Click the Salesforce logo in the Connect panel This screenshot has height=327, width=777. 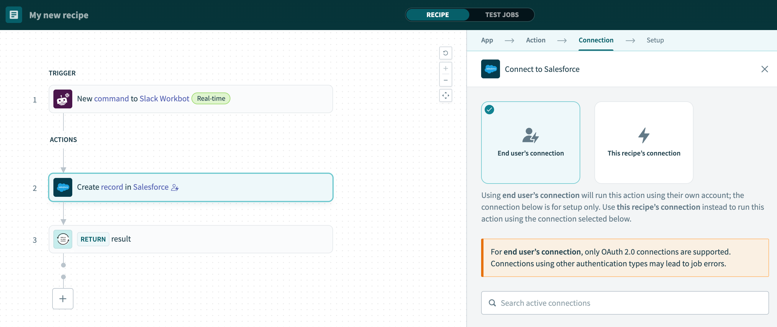(490, 69)
